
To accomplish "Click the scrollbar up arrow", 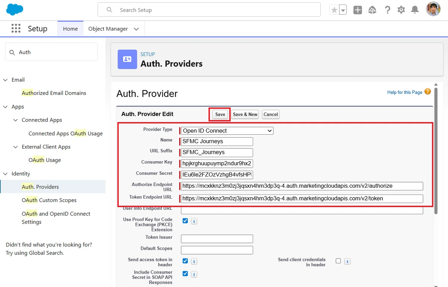I will 436,85.
